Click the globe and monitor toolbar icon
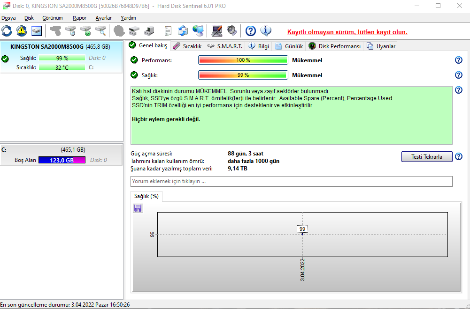 click(198, 31)
